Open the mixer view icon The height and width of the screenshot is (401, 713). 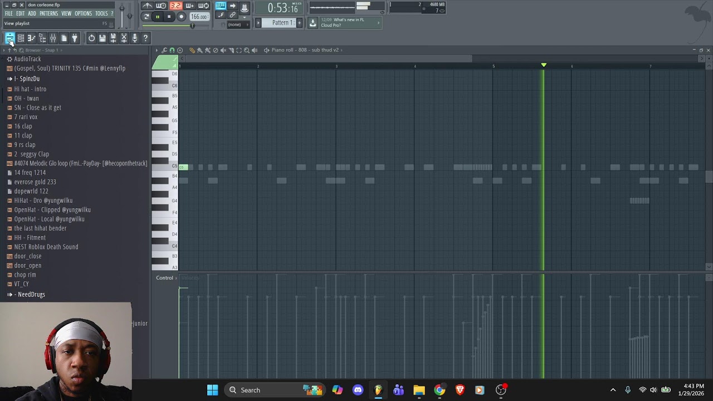coord(52,38)
